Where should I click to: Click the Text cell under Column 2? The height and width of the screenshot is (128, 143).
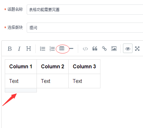coord(52,81)
